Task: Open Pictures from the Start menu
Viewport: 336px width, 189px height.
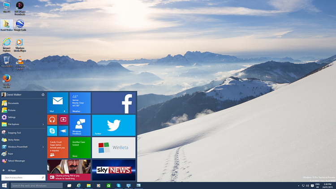Action: (23, 110)
